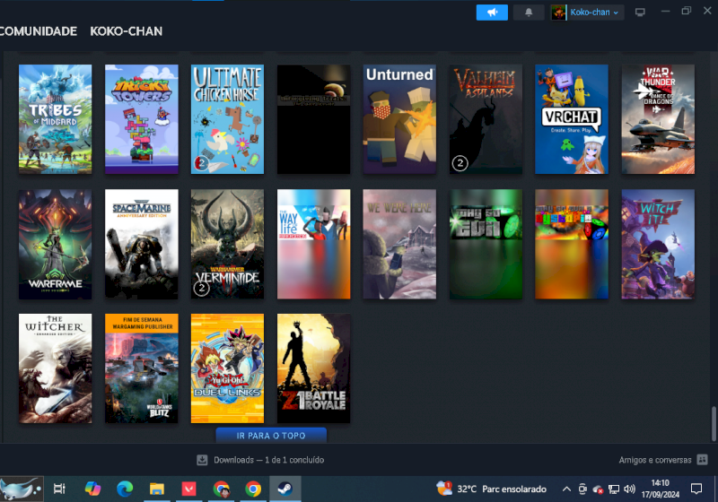Open the KOKO-CHAN profile menu
Viewport: 718px width, 502px height.
pyautogui.click(x=126, y=31)
